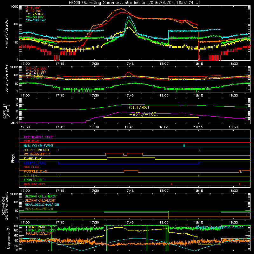This screenshot has height=254, width=254.
Task: Pick the yellow 12-25 keV legend entry
Action: [x=35, y=14]
